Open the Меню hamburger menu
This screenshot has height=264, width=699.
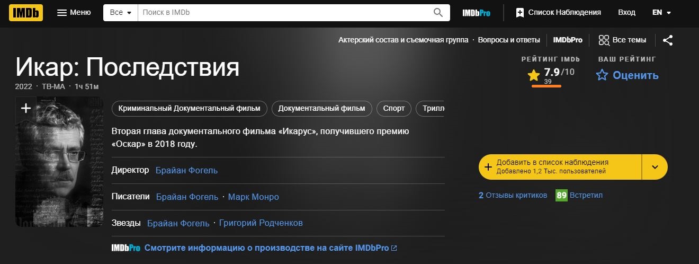(x=74, y=12)
